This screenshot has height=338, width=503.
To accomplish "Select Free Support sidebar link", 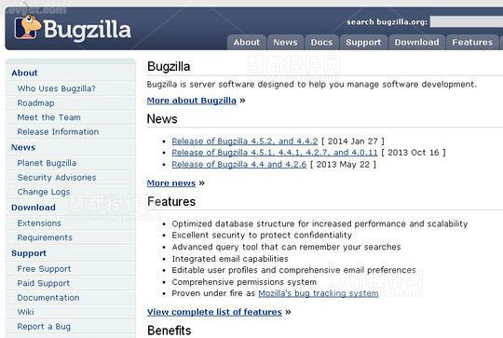I will coord(45,269).
